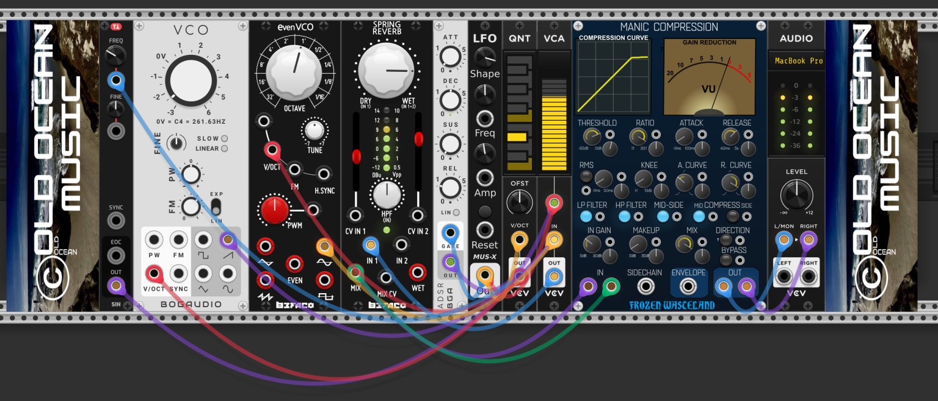Click Bogaudio VCO sine wave output jack
The height and width of the screenshot is (401, 938).
228,272
